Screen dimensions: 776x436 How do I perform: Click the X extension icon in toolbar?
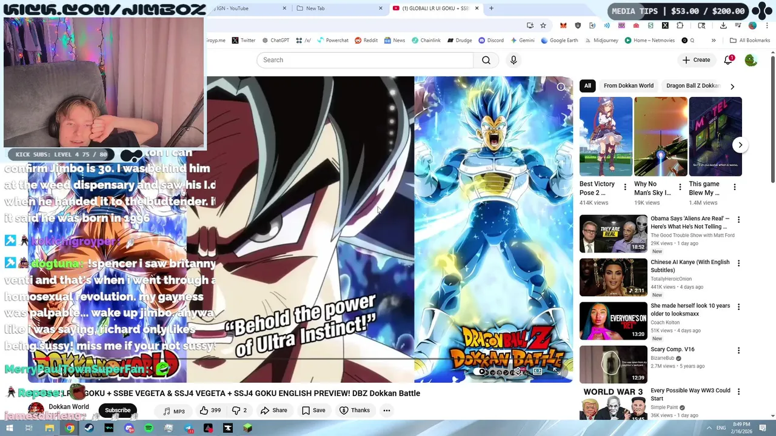click(x=665, y=25)
